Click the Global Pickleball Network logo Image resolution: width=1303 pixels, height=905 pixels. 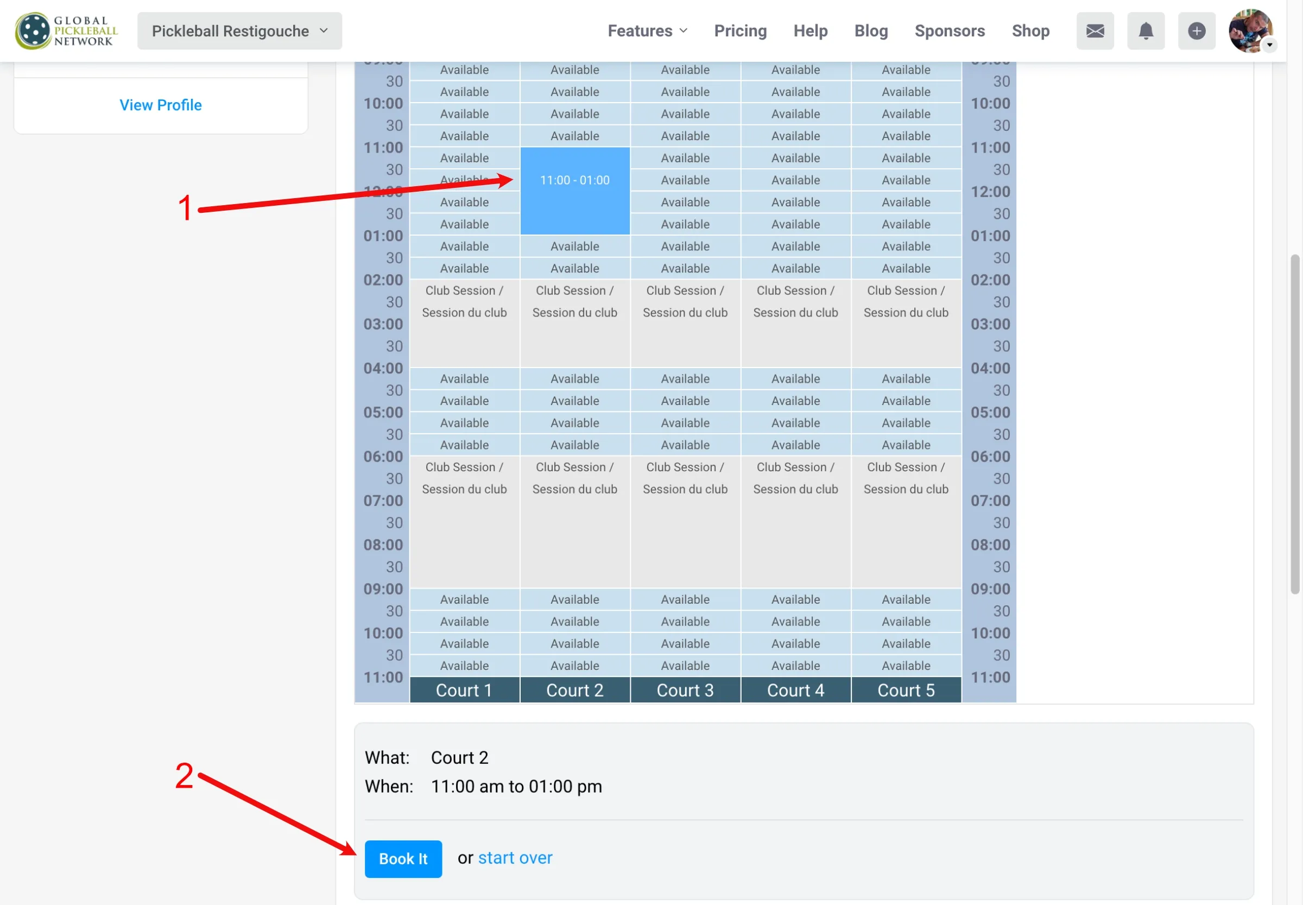(66, 30)
